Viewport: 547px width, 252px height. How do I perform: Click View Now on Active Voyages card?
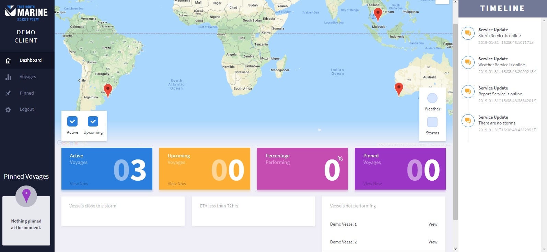pos(79,184)
